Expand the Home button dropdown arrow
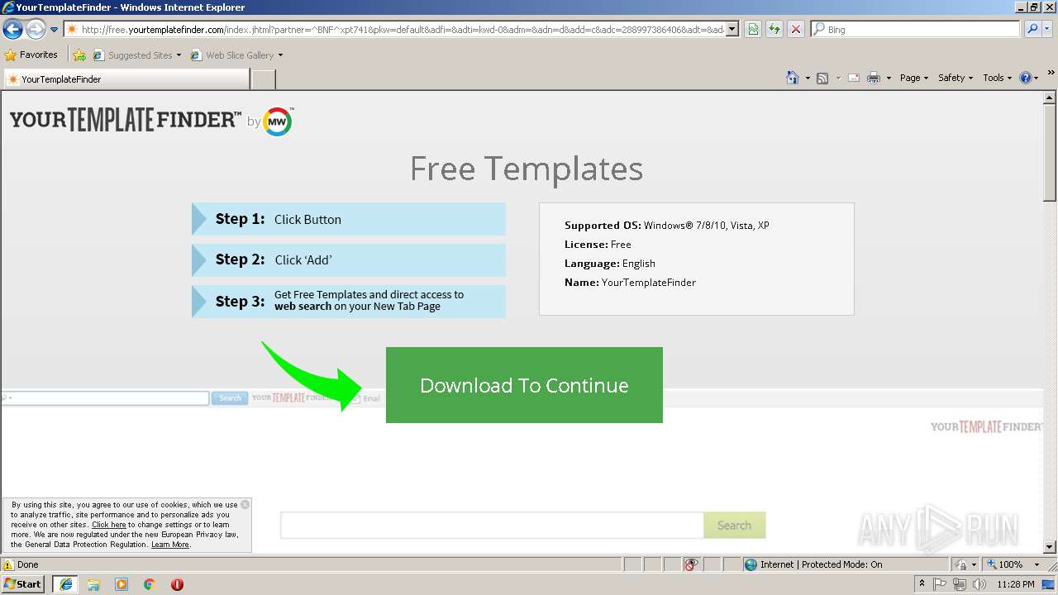Screen dimensions: 1058x595 [808, 78]
